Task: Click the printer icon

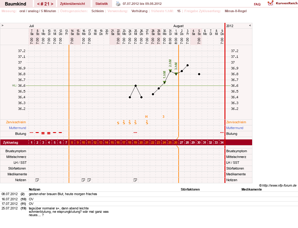Action: 118,4
